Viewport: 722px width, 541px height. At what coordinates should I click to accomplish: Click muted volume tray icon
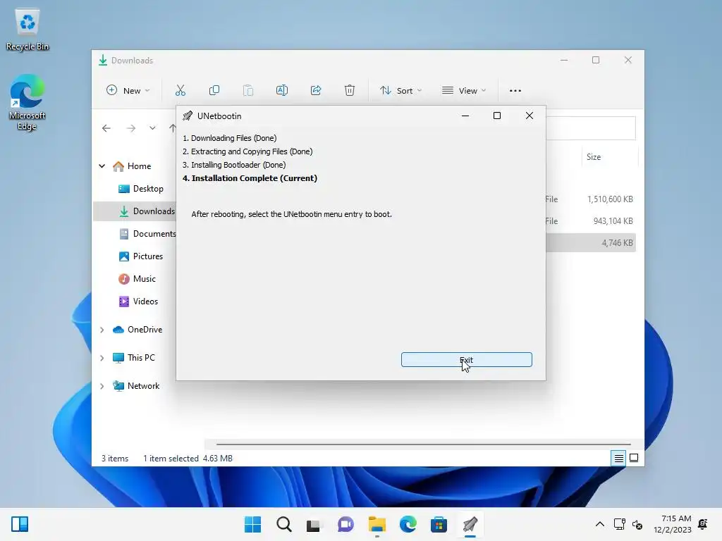[637, 524]
